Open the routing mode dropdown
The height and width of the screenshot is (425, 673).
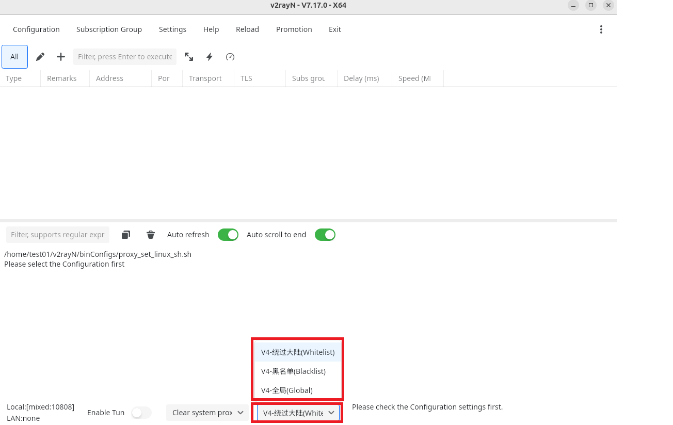(x=297, y=413)
